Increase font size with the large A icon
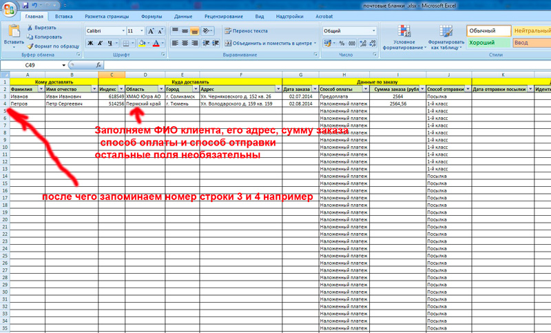The height and width of the screenshot is (333, 551). [x=152, y=31]
